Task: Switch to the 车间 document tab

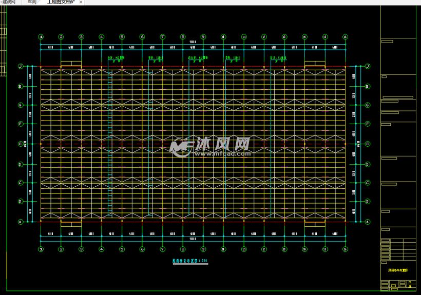Action: click(x=32, y=2)
